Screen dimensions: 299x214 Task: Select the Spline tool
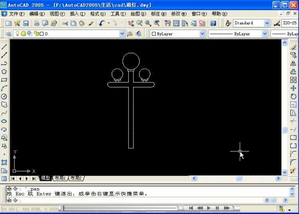point(4,113)
